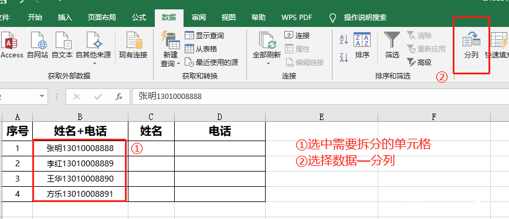Click Reapply filter (重新应用)
Viewport: 509px width, 219px height.
(x=426, y=49)
